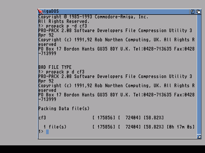Image resolution: width=205 pixels, height=153 pixels.
Task: Click the AmigaDOS window title text
Action: coord(49,11)
